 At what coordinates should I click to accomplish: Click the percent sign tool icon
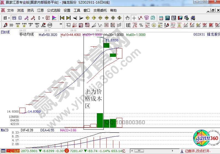[x=141, y=25]
